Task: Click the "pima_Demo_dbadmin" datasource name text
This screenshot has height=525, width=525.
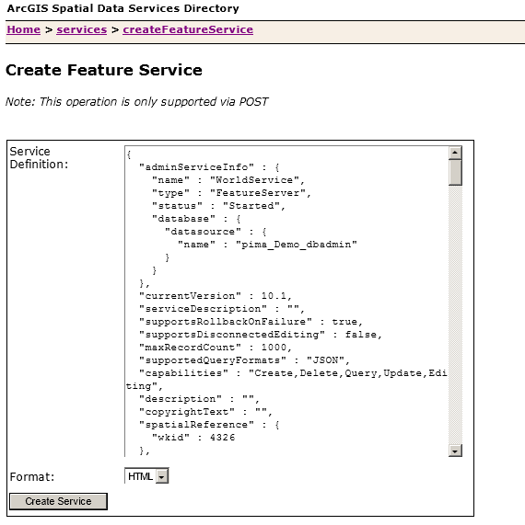Action: pyautogui.click(x=297, y=245)
